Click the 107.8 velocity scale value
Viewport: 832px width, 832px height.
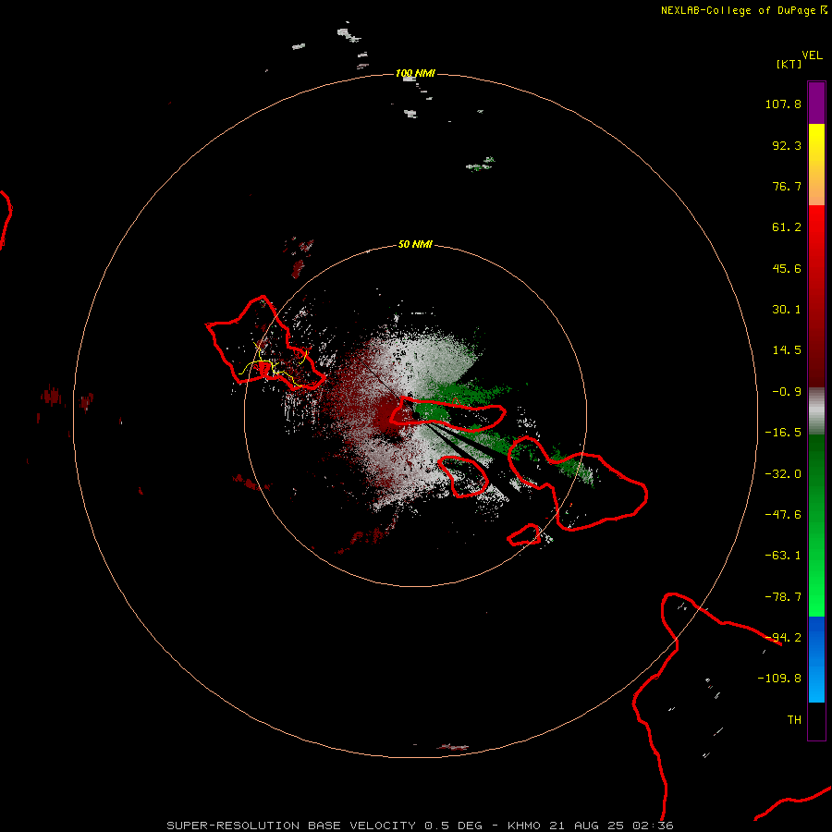783,104
